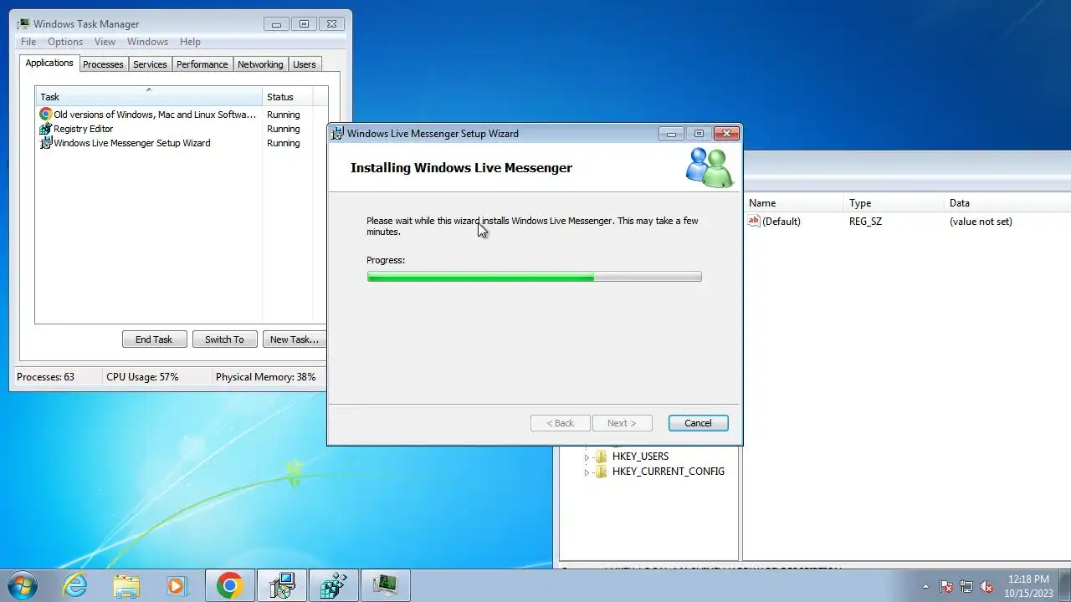Click the (Default) registry value icon

pyautogui.click(x=754, y=222)
